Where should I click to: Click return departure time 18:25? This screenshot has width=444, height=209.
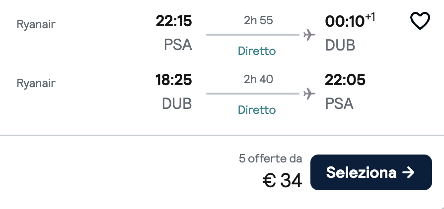[173, 80]
